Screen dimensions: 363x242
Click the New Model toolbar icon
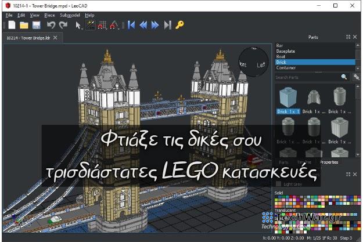12,25
